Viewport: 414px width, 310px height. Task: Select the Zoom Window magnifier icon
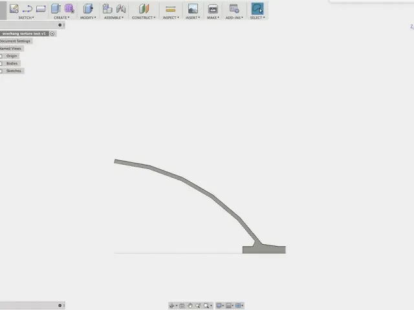coord(206,305)
